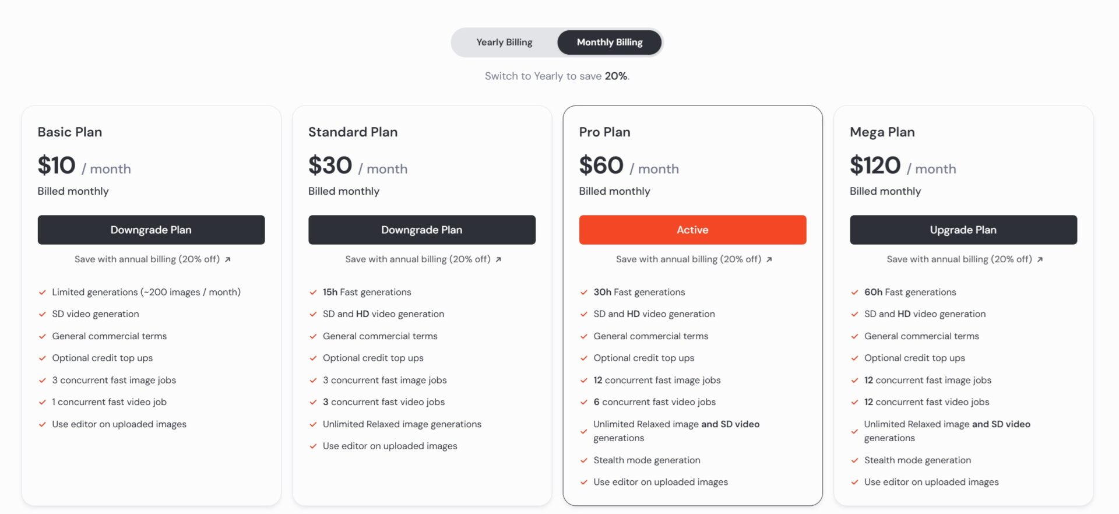Click the 'Switch to Yearly to save 20%' text
This screenshot has width=1119, height=514.
[x=557, y=76]
